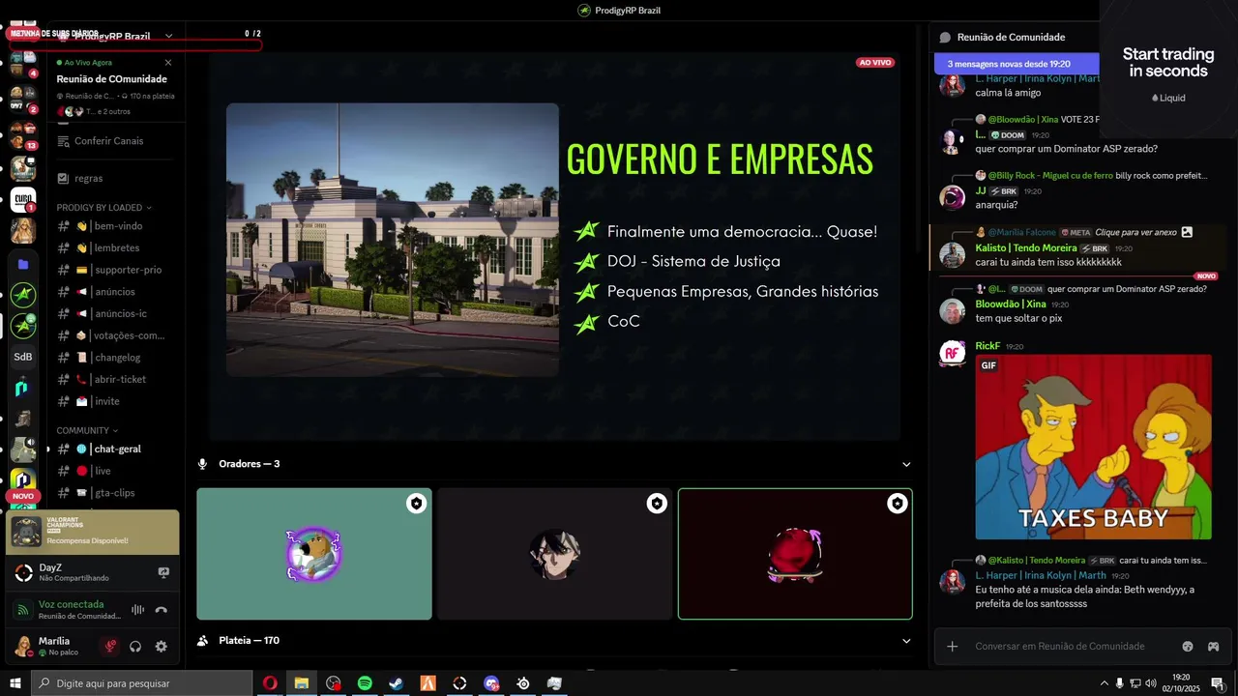Open game controller apps icon in chat
Screen dimensions: 1238x696
(x=1213, y=646)
